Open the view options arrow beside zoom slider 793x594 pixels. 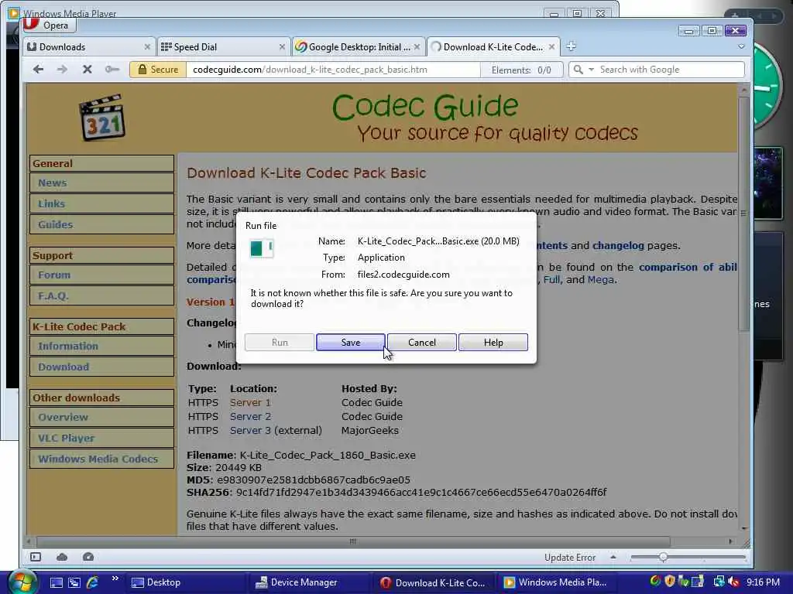coord(613,557)
